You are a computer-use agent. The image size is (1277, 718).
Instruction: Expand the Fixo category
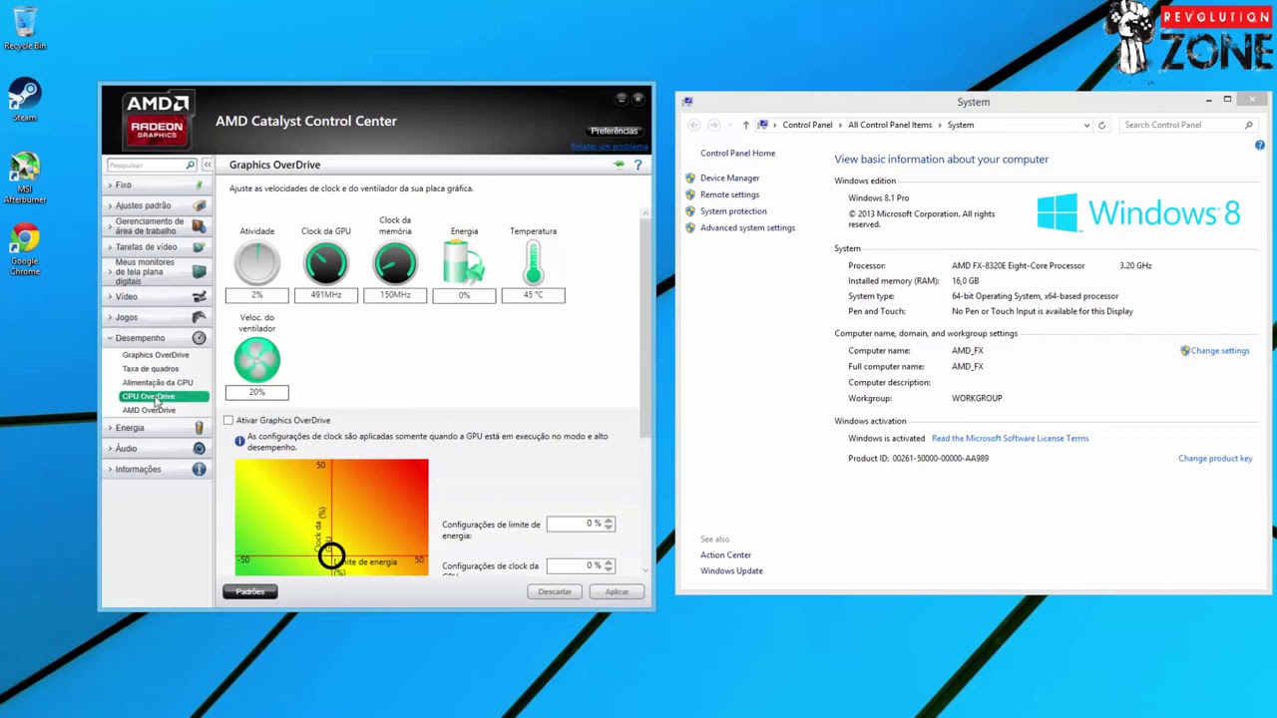pos(111,185)
